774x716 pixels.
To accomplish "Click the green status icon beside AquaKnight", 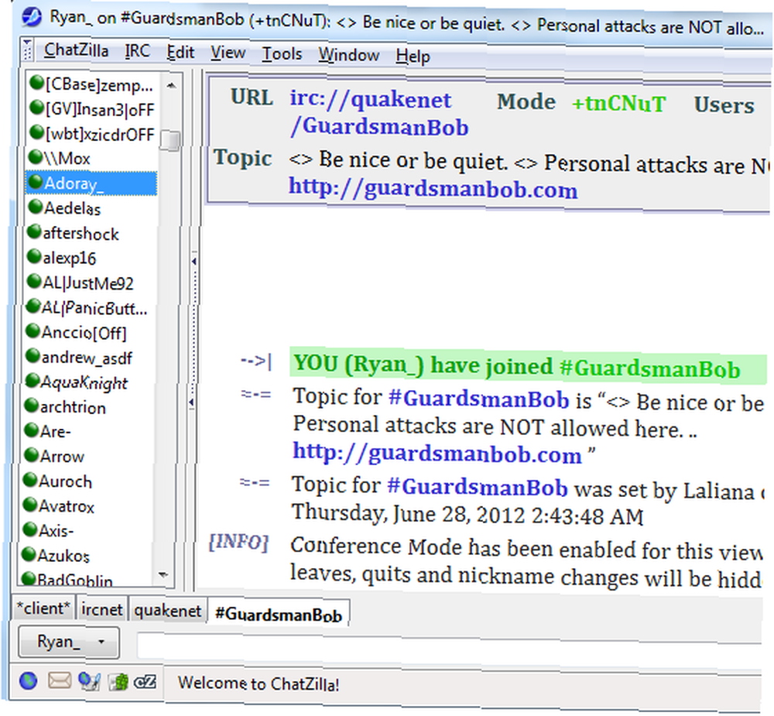I will pyautogui.click(x=33, y=380).
